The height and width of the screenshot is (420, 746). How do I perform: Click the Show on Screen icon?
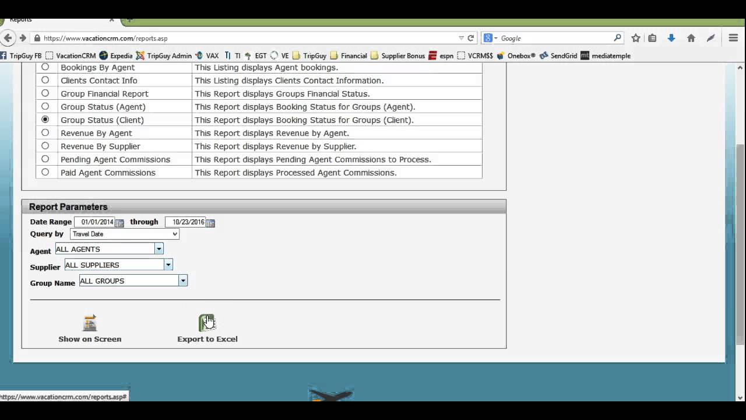[x=90, y=323]
